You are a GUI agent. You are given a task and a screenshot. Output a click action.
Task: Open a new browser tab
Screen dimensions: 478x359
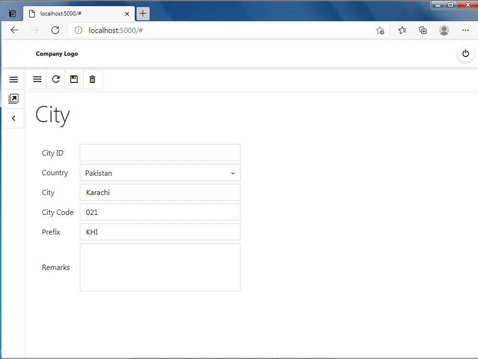[142, 13]
